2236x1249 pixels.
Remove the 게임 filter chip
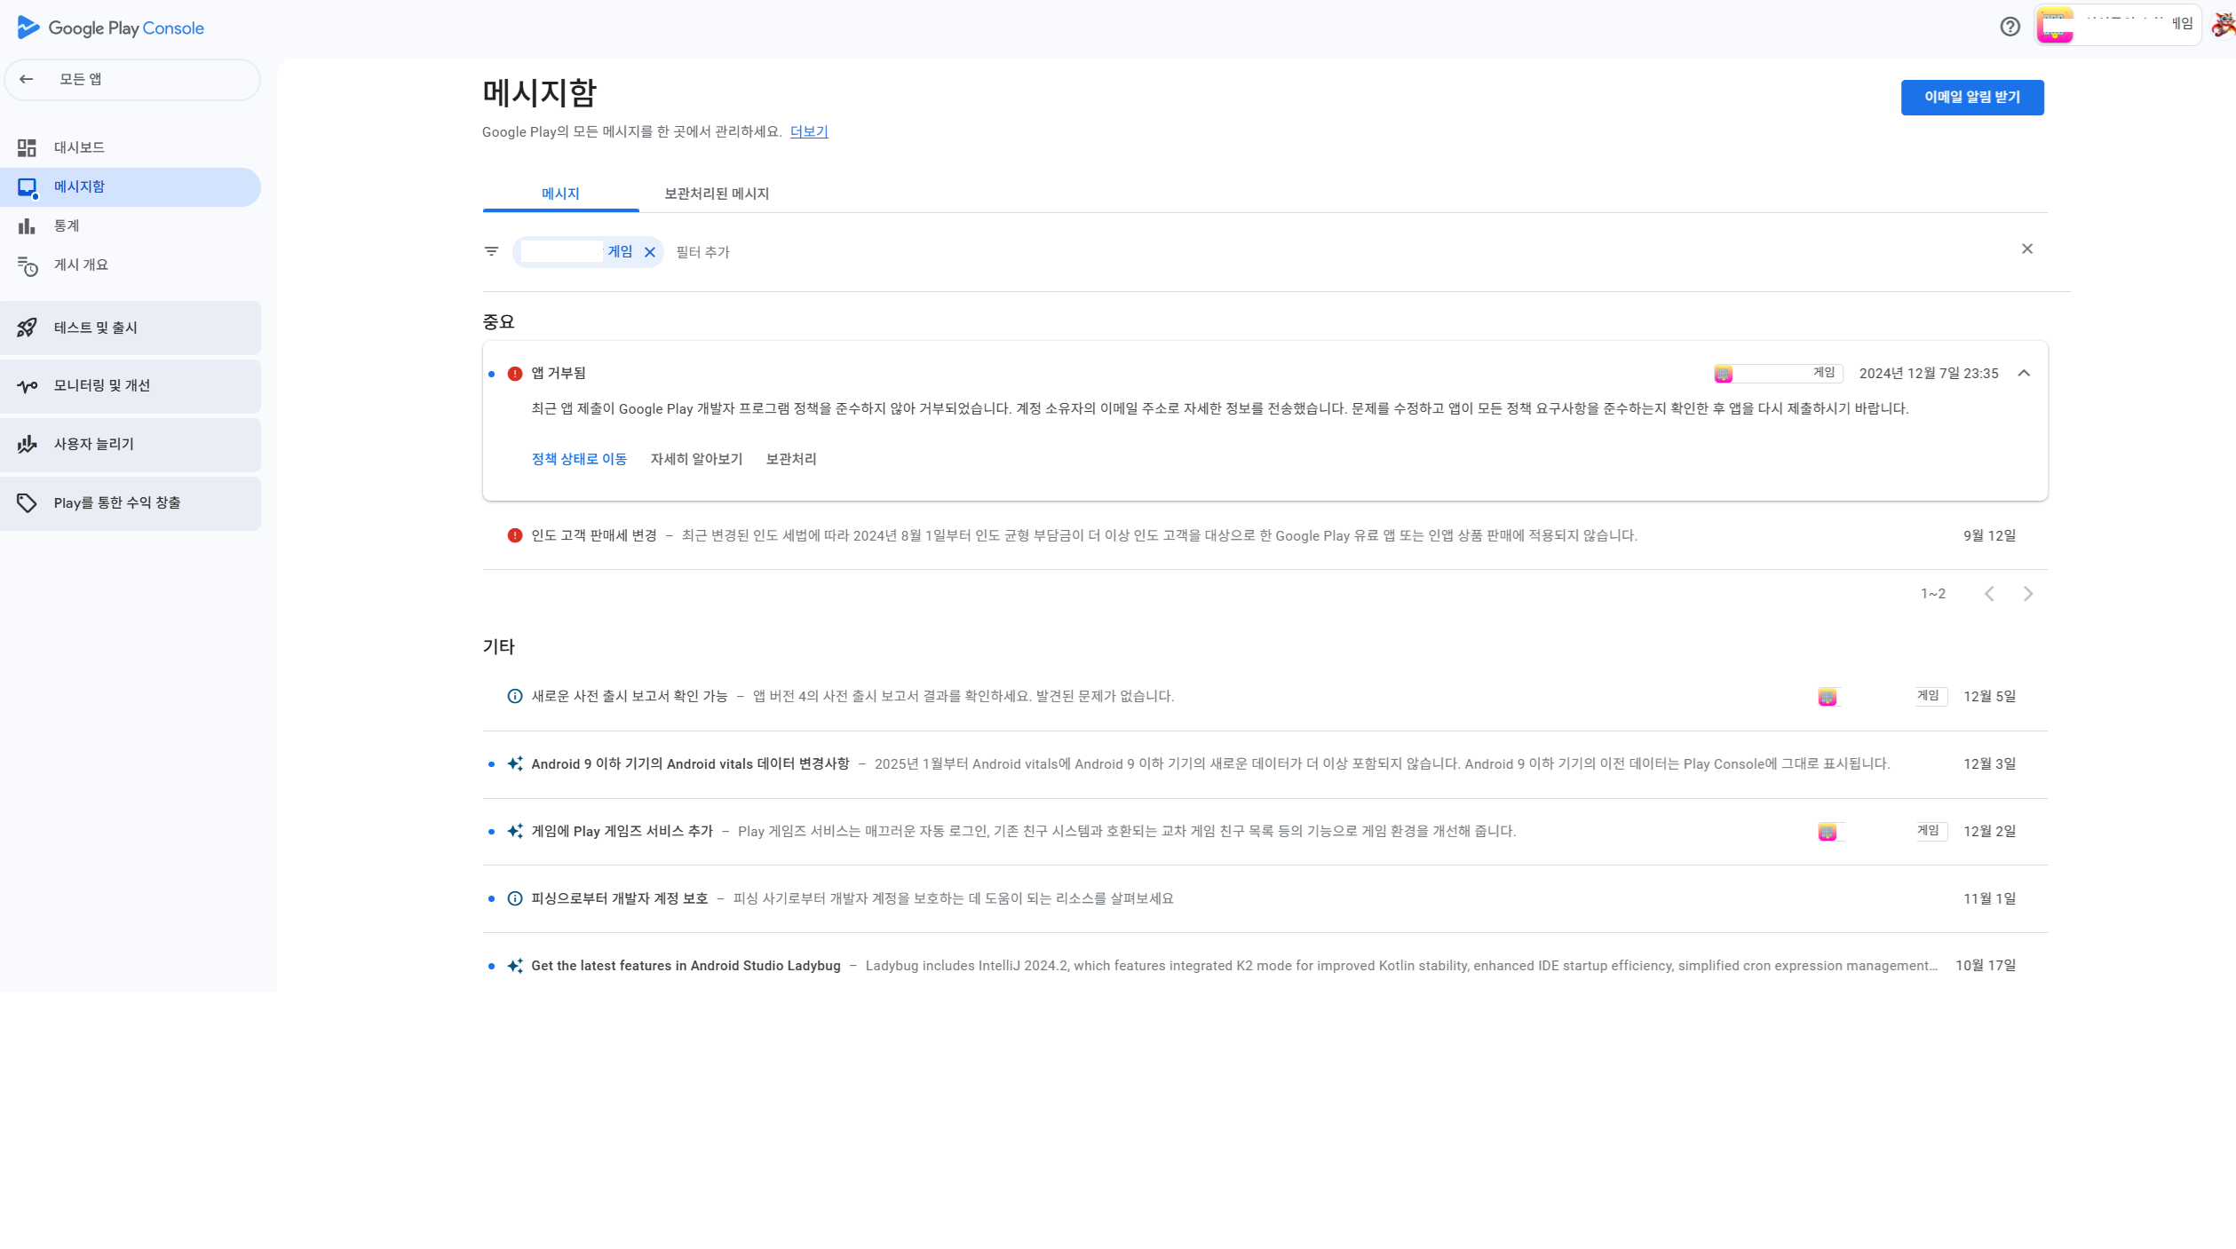pyautogui.click(x=650, y=252)
